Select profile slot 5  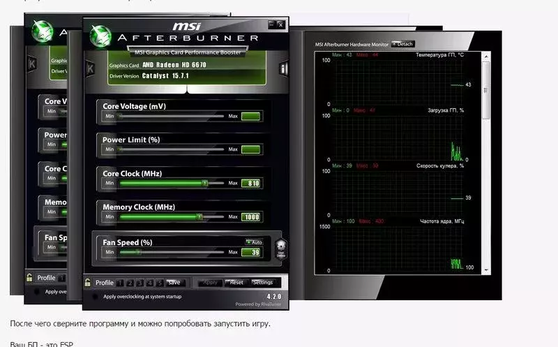[x=160, y=283]
